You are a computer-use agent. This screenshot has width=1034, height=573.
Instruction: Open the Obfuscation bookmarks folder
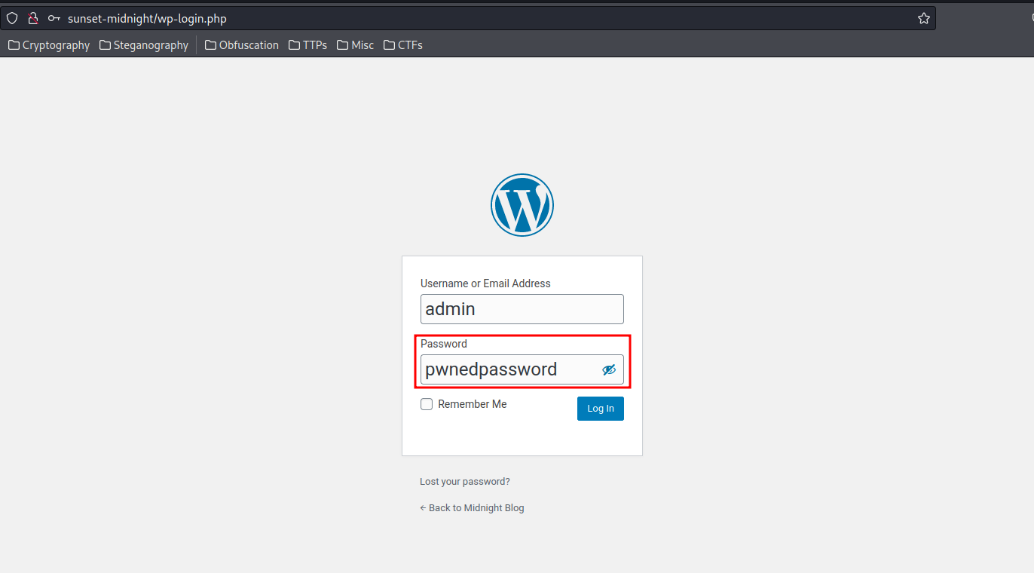pyautogui.click(x=242, y=45)
